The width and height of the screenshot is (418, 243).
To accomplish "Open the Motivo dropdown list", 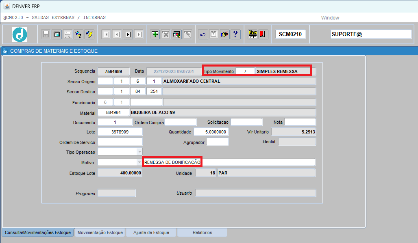I will 139,162.
